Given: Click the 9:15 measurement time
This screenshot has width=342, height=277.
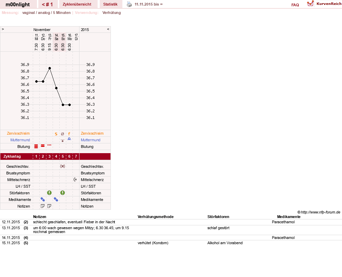Looking at the screenshot, I should click(50, 47).
